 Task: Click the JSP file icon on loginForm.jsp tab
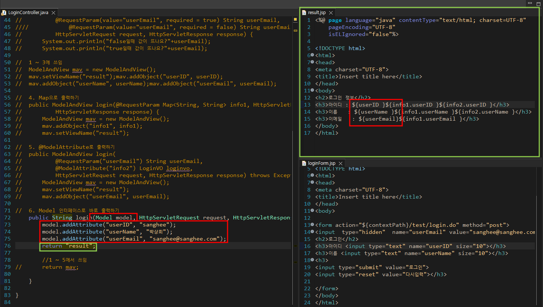[304, 163]
